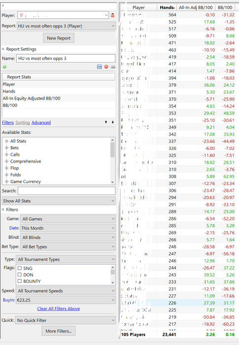Viewport: 239px width, 345px height.
Task: Open the Report dropdown
Action: 66,26
